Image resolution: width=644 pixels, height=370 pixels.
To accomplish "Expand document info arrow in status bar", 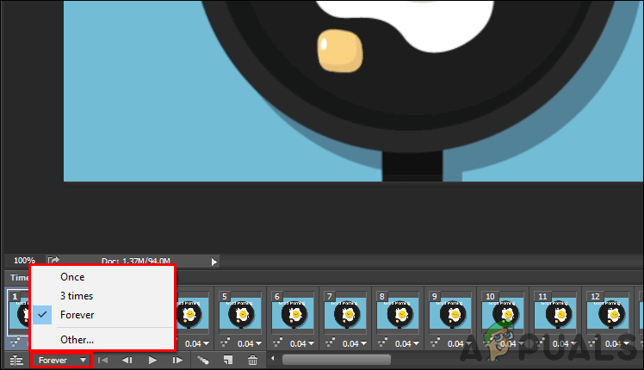I will (214, 262).
